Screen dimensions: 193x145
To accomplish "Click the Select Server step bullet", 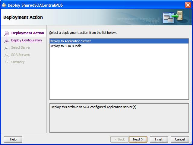I will [7, 47].
